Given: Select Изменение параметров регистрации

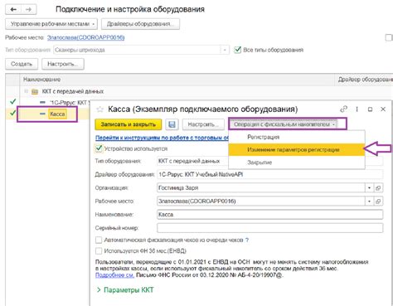Looking at the screenshot, I should [x=297, y=150].
